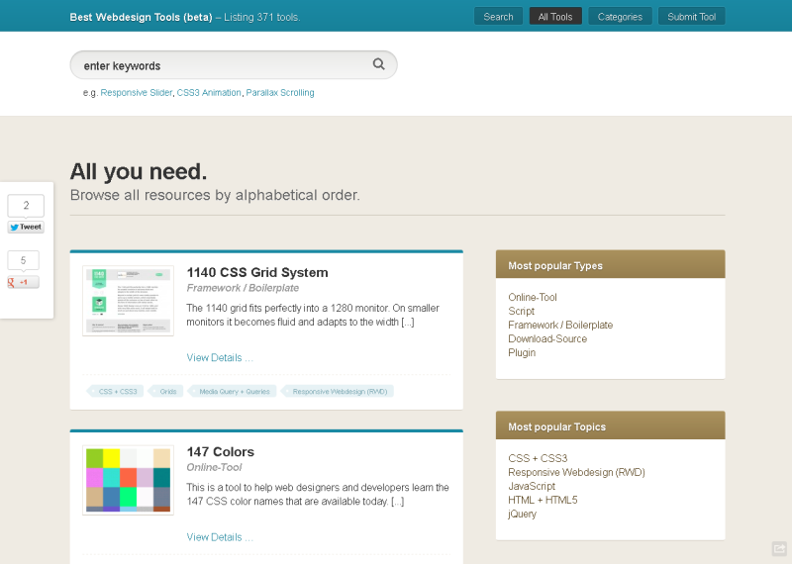Image resolution: width=792 pixels, height=564 pixels.
Task: Click the 1140 CSS Grid System title
Action: coord(257,273)
